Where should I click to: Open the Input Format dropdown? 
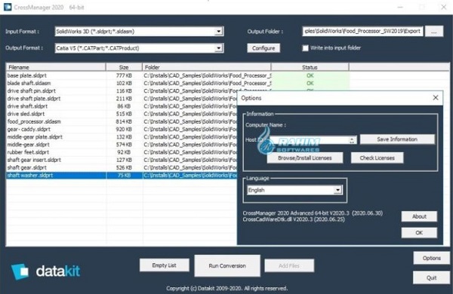[219, 31]
